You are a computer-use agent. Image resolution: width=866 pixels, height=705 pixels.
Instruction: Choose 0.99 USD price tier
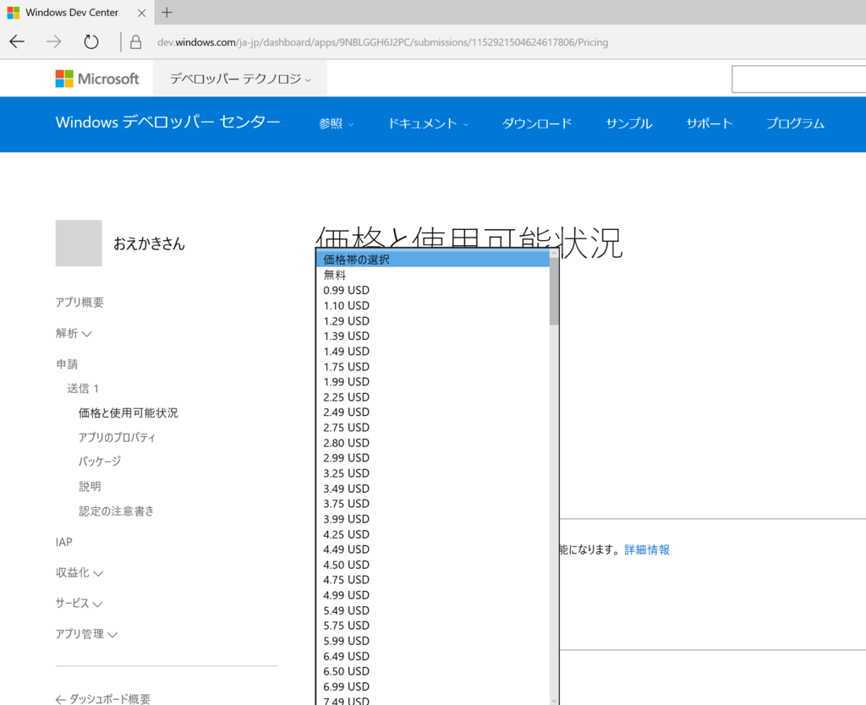[433, 291]
